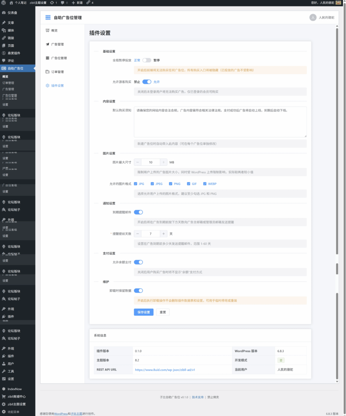Click the 保存设置 button
Viewport: 346px width, 416px height.
pos(143,312)
